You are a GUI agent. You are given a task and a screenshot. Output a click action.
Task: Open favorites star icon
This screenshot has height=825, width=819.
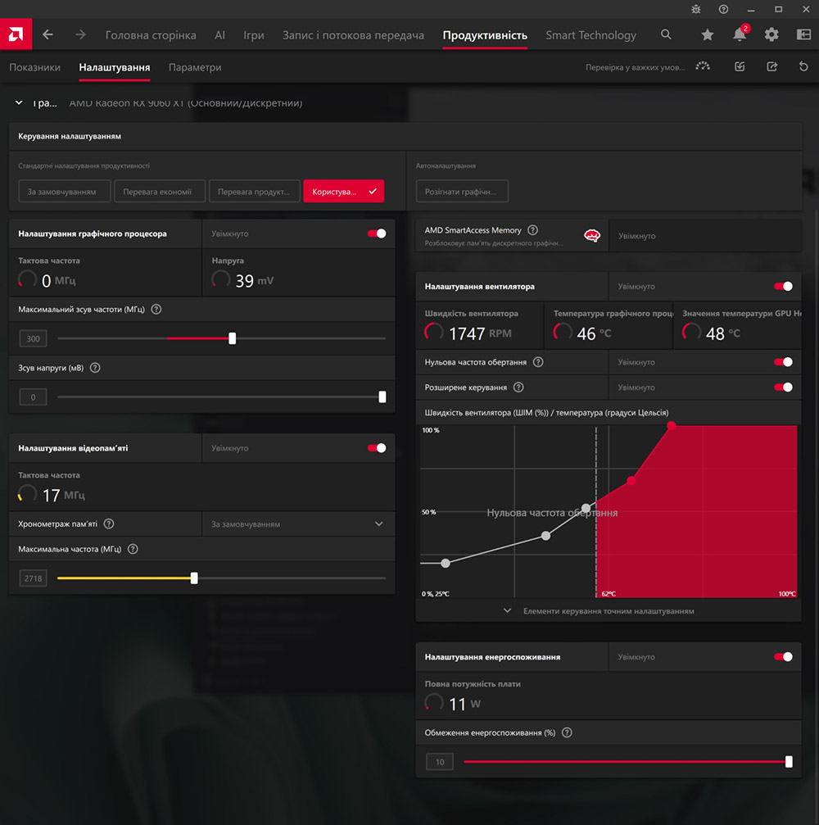tap(708, 34)
